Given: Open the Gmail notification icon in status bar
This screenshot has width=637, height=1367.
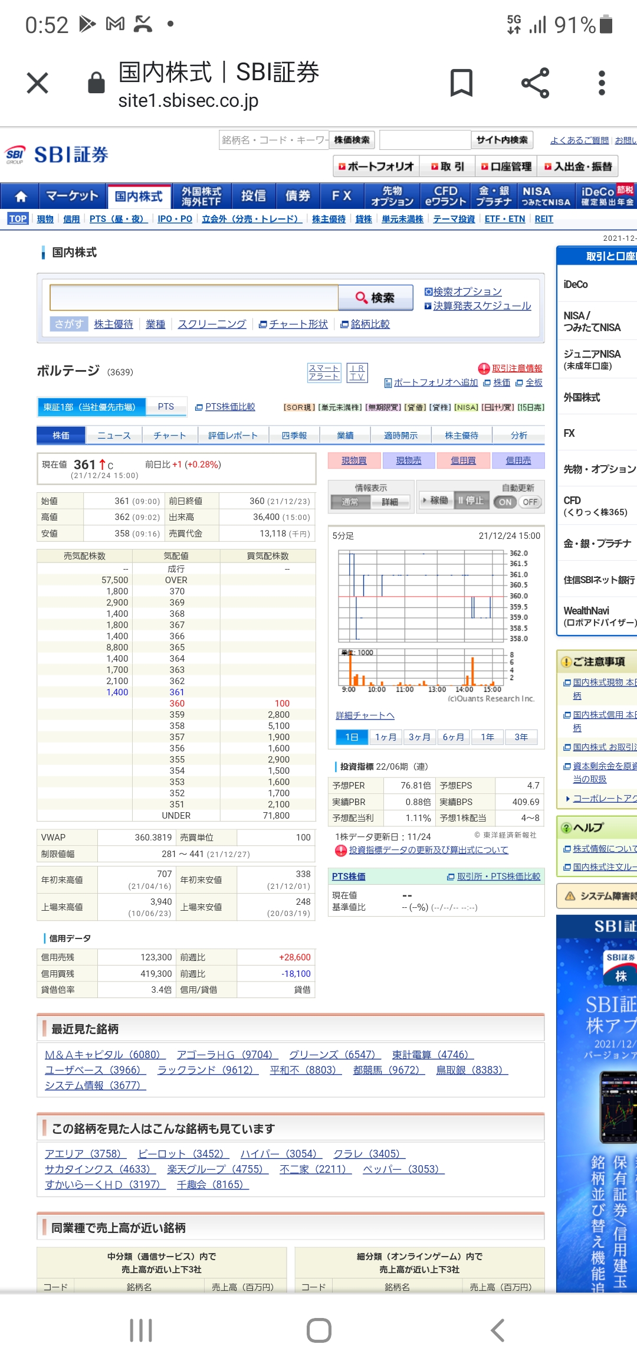Looking at the screenshot, I should coord(115,24).
